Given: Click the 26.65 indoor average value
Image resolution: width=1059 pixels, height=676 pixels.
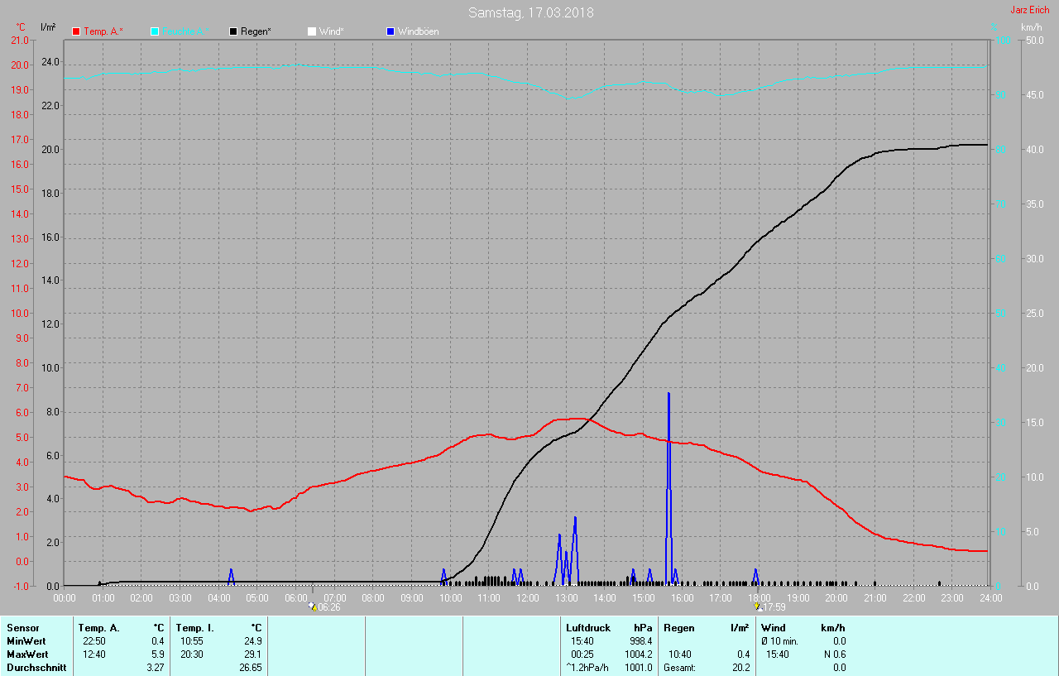Looking at the screenshot, I should click(250, 668).
